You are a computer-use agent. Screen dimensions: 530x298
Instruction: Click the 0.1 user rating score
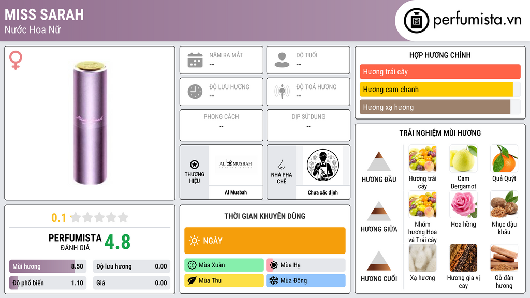point(59,218)
